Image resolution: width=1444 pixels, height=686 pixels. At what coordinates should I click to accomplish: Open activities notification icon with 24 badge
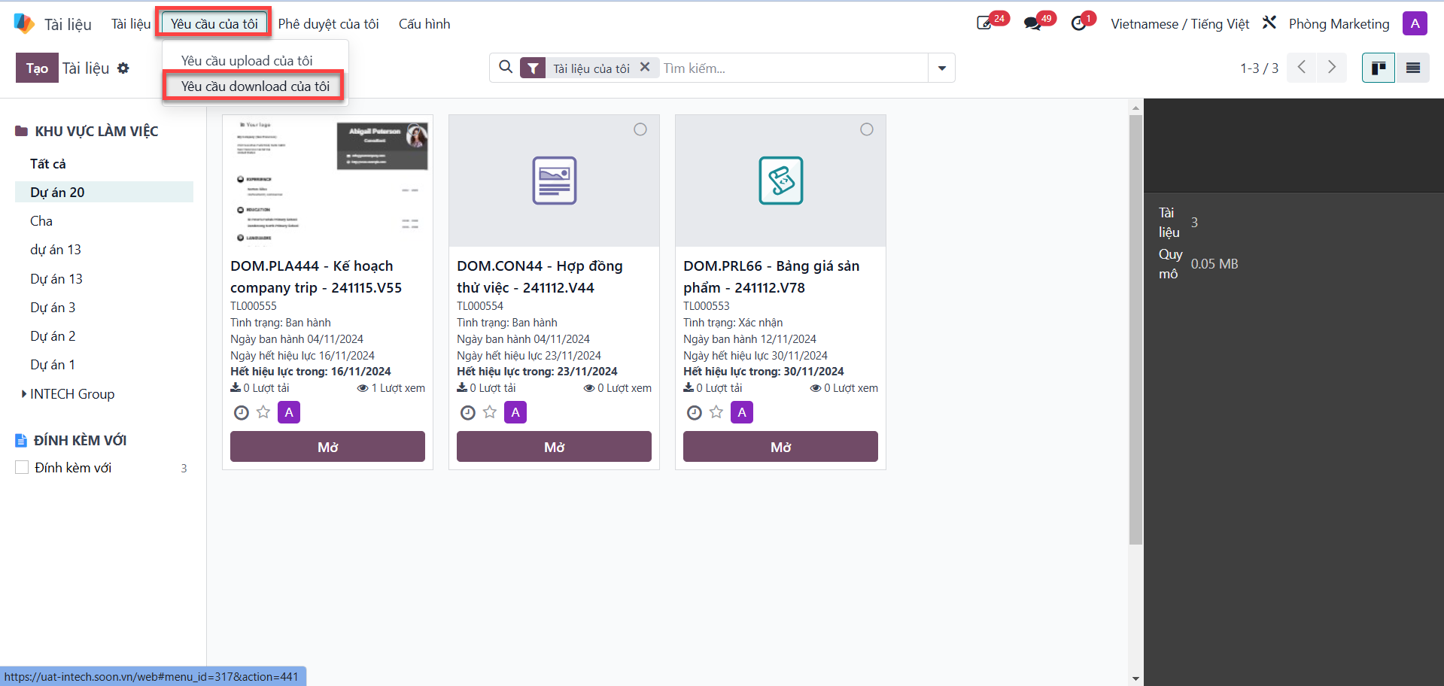pos(985,23)
